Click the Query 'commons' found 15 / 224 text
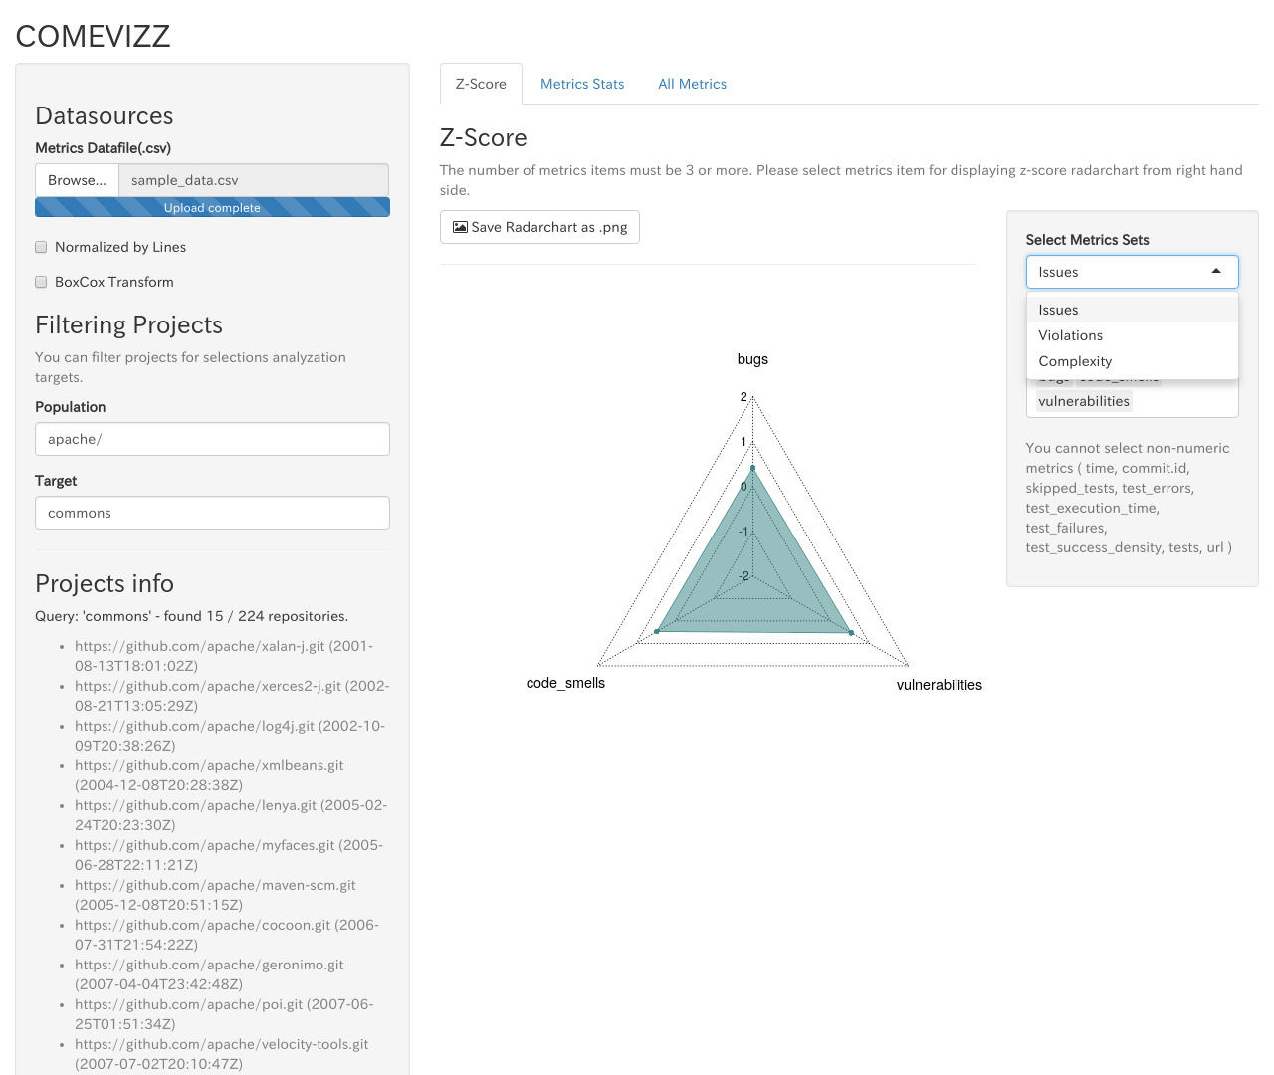The image size is (1274, 1075). click(191, 616)
